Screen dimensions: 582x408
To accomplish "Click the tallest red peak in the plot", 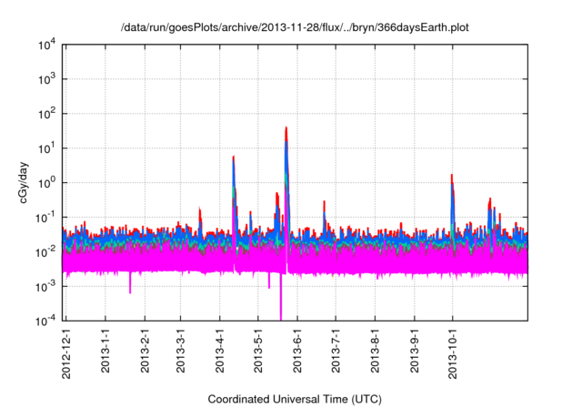I will tap(286, 129).
